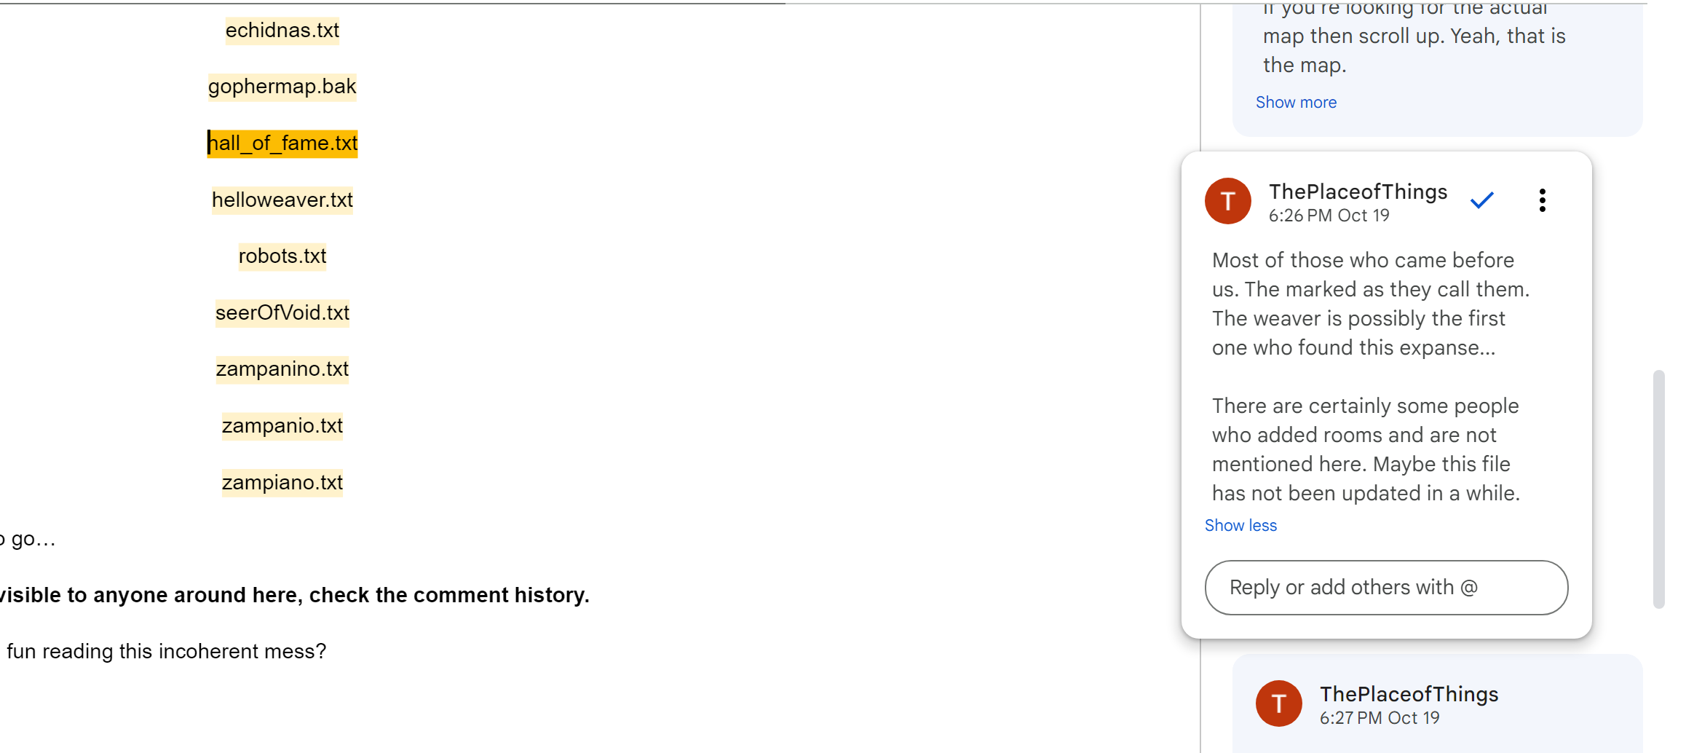Click the zampanio.txt highlighted entry
Image resolution: width=1686 pixels, height=753 pixels.
(282, 426)
